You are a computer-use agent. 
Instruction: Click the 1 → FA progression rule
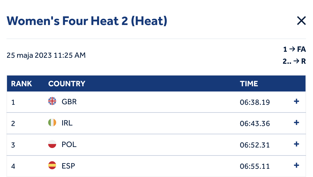pos(295,49)
